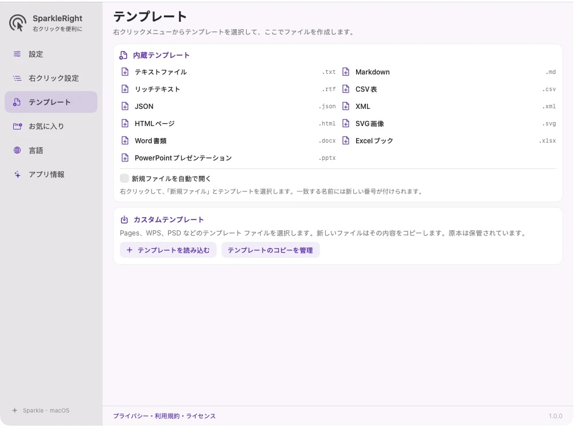
Task: Click the file-plus icon for Markdown
Action: coord(346,72)
